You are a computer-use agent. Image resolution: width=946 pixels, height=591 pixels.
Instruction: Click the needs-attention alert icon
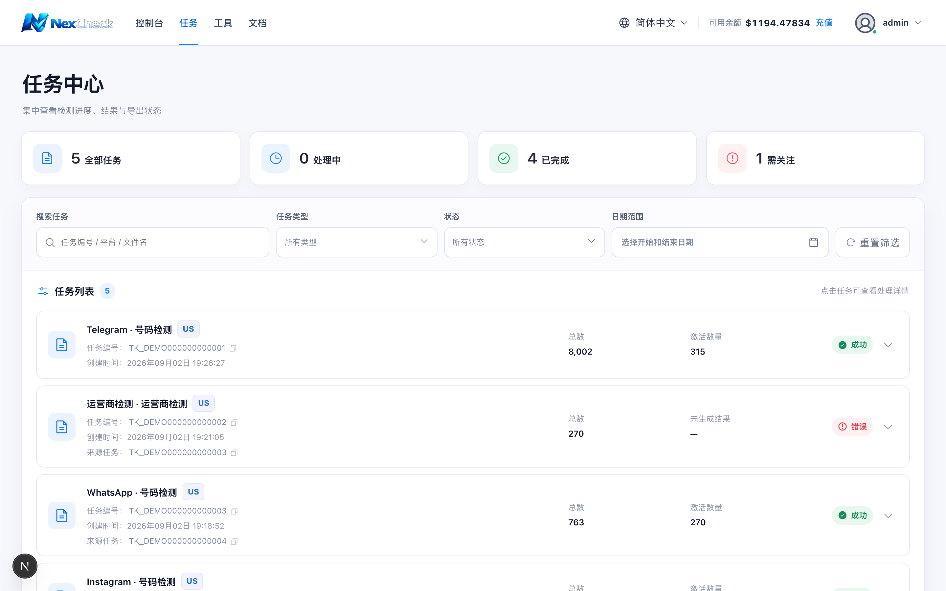[732, 158]
